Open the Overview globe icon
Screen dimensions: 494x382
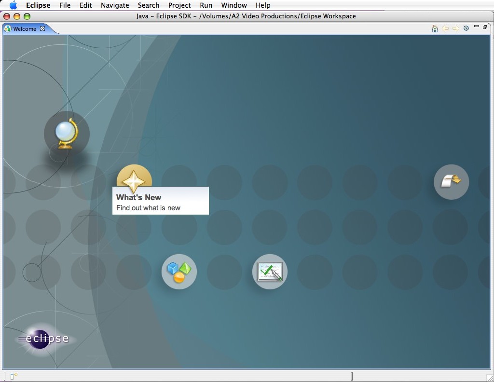pyautogui.click(x=67, y=134)
